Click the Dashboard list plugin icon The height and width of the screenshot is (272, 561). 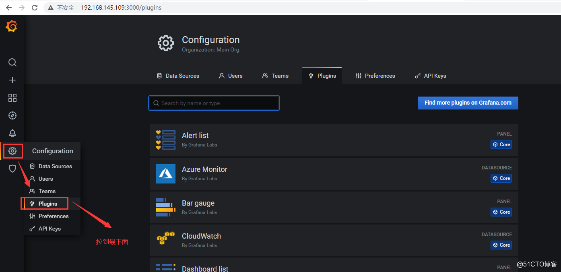click(x=166, y=267)
